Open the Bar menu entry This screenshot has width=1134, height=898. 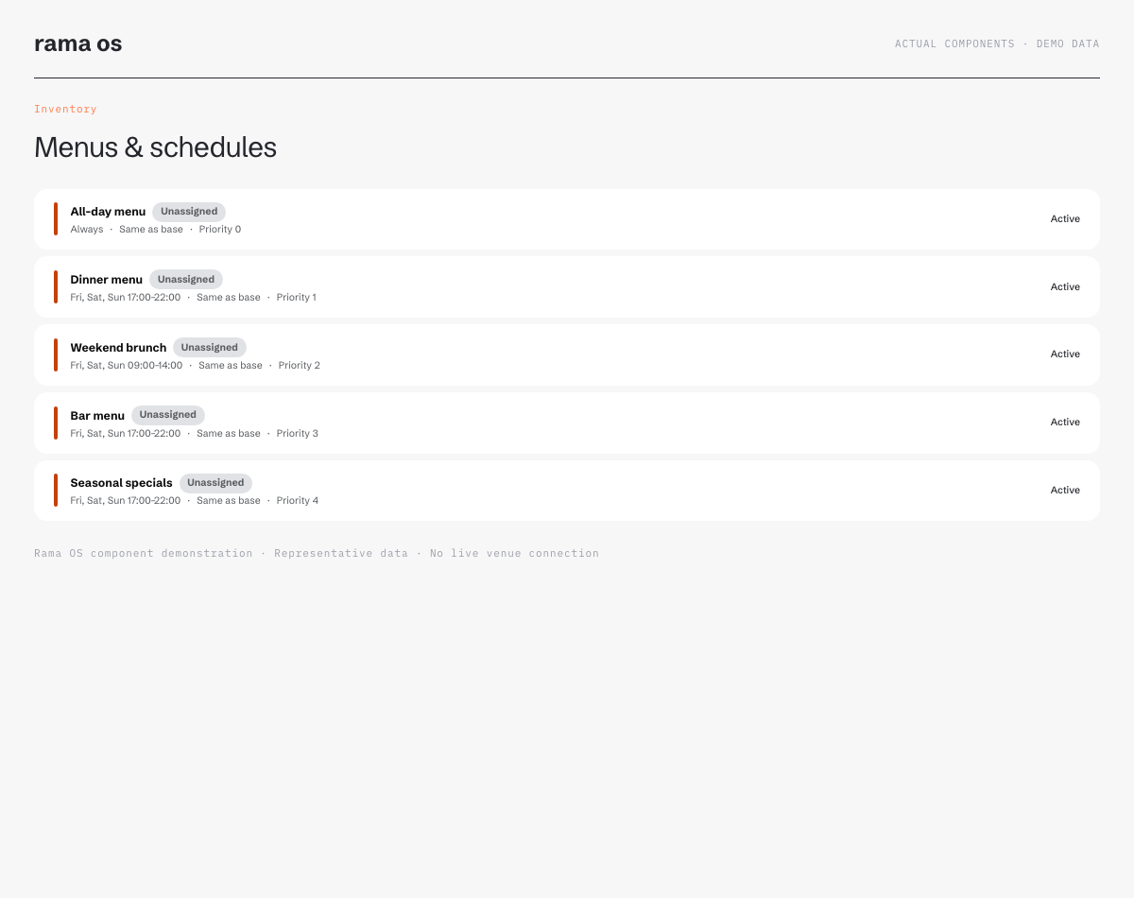pos(567,423)
